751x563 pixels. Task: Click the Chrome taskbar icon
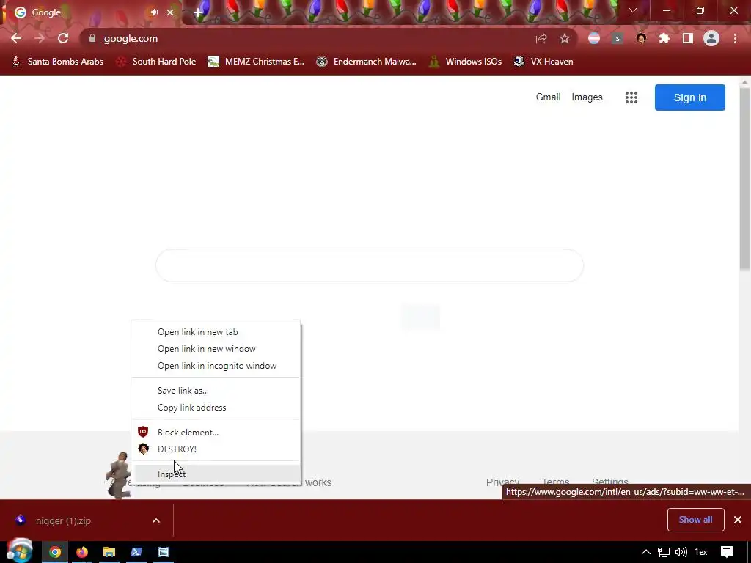tap(55, 552)
